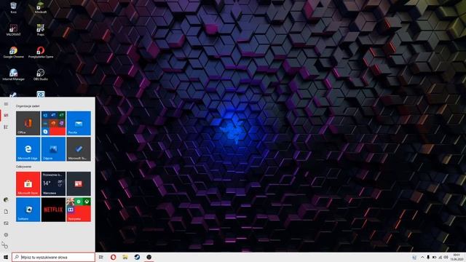Open the weather tile showing 14°
Image resolution: width=466 pixels, height=262 pixels.
point(53,183)
